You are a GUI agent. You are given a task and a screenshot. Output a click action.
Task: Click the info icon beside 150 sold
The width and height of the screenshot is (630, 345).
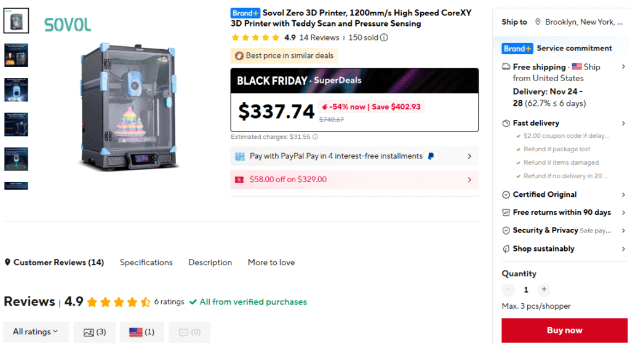(x=384, y=38)
